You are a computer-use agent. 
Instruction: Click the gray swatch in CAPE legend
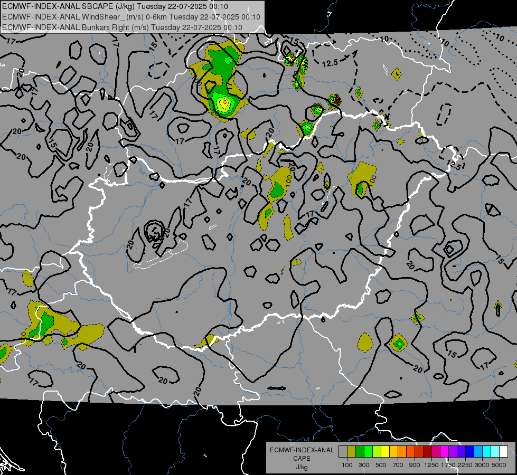343,452
